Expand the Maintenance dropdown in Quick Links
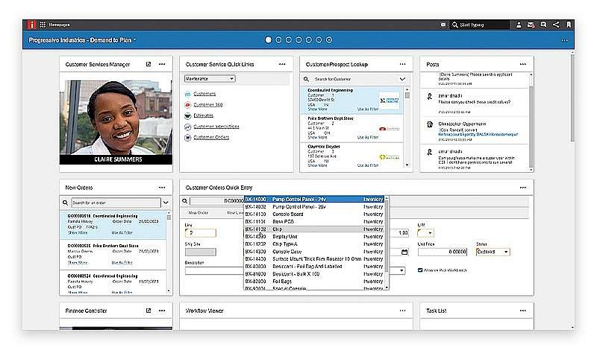Screen dimensions: 597x353 [210, 78]
